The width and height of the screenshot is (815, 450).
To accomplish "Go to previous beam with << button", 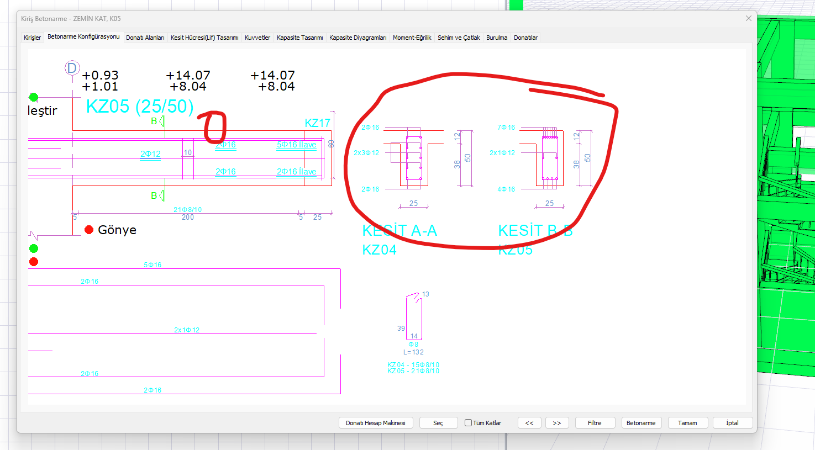I will point(529,423).
